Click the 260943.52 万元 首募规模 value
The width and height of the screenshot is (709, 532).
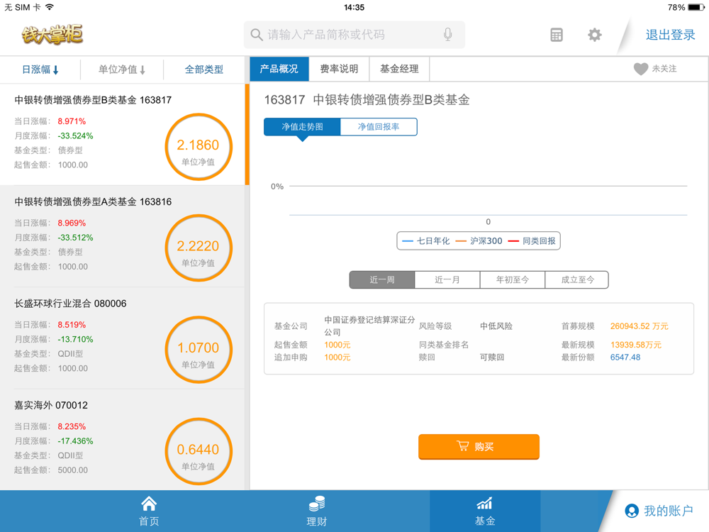tap(639, 326)
